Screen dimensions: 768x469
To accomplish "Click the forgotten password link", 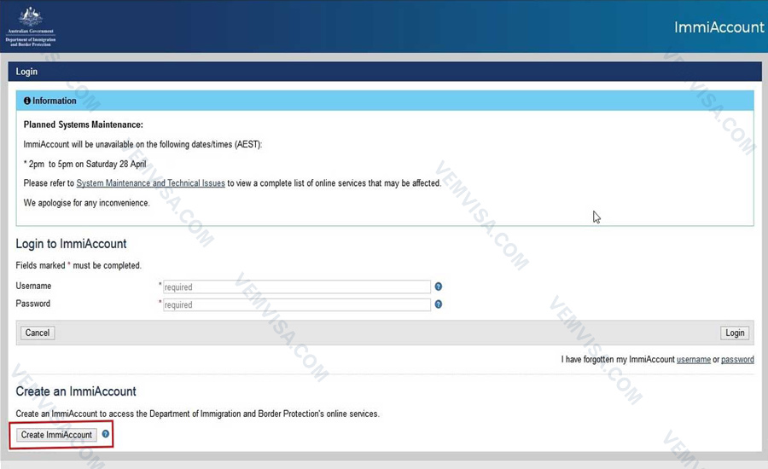I will pyautogui.click(x=737, y=359).
